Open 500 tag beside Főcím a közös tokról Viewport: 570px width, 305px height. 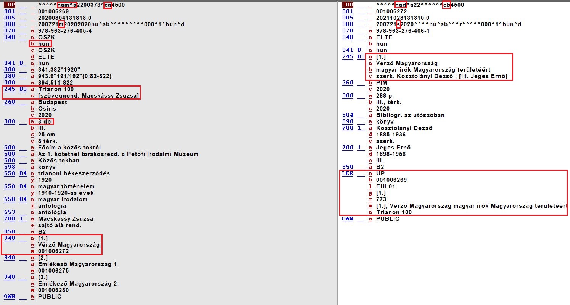10,148
